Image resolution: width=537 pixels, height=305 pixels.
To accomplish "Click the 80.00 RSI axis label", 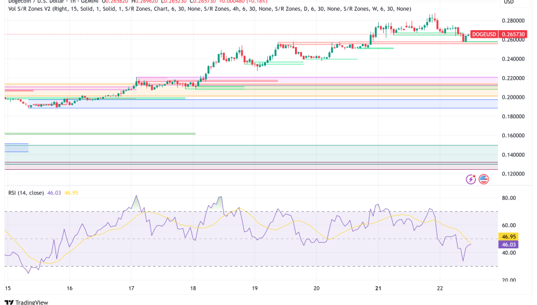I will coord(509,198).
